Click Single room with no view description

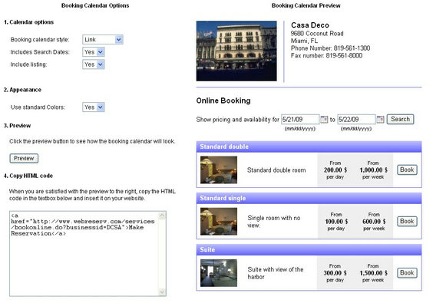pos(274,222)
